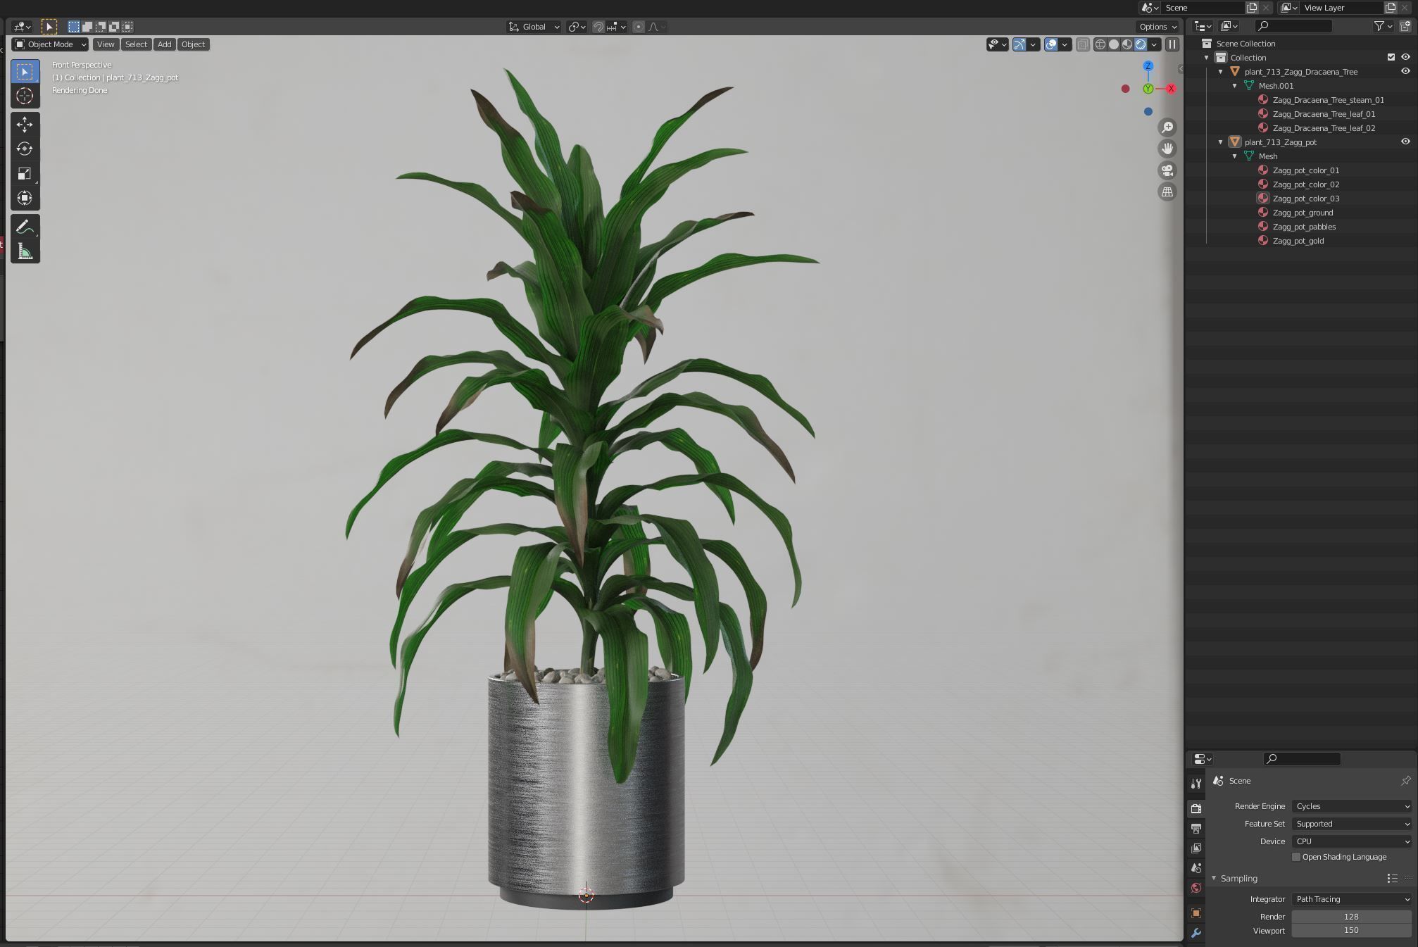Select the Measure tool
The image size is (1418, 947).
coord(25,251)
